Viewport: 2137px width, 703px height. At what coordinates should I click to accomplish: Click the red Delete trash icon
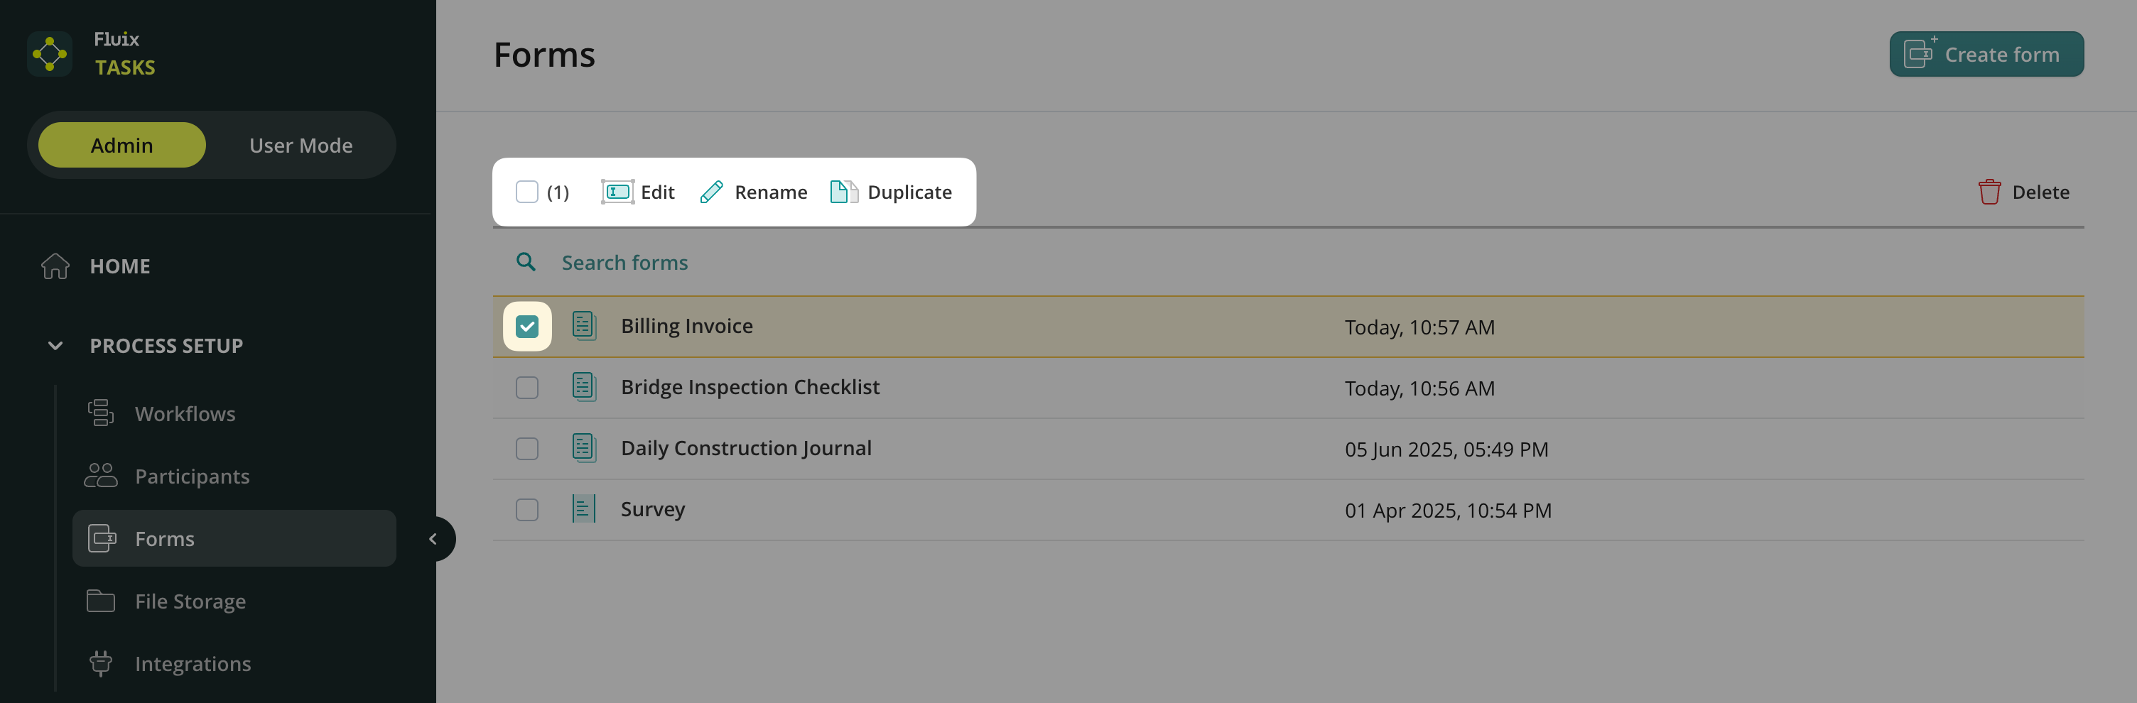[x=1989, y=192]
